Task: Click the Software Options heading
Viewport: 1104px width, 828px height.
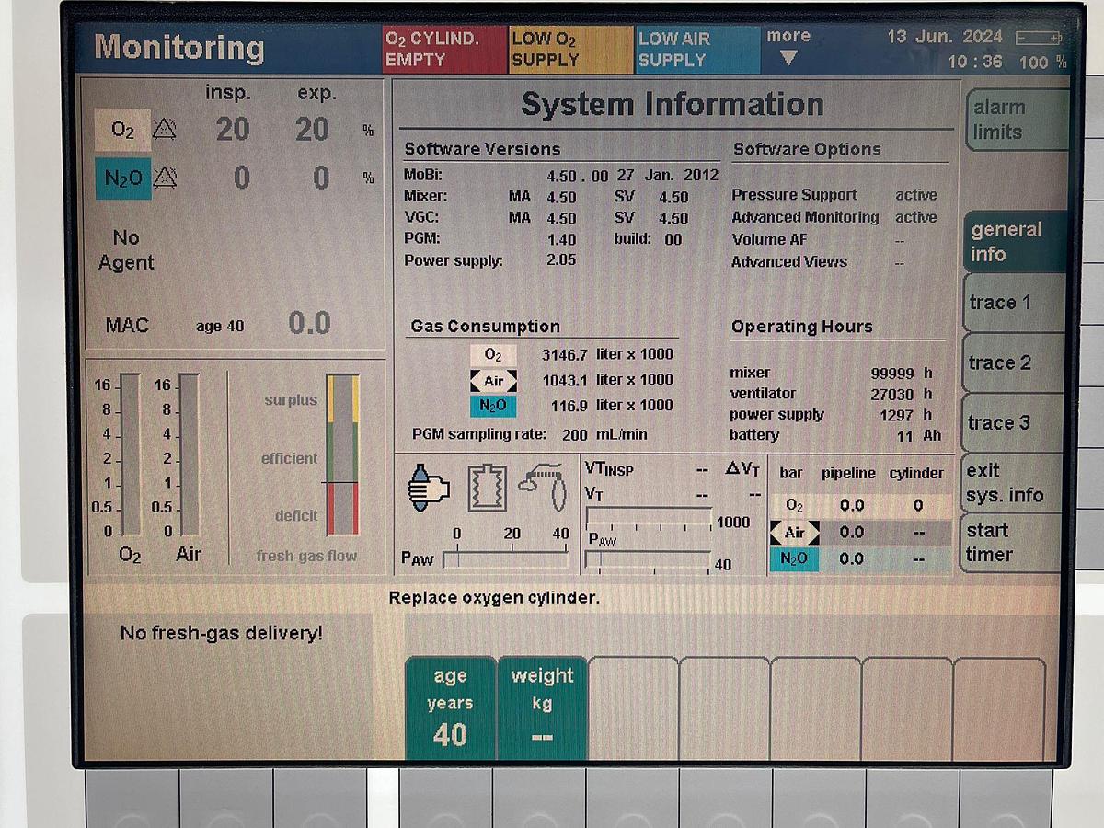Action: 807,149
